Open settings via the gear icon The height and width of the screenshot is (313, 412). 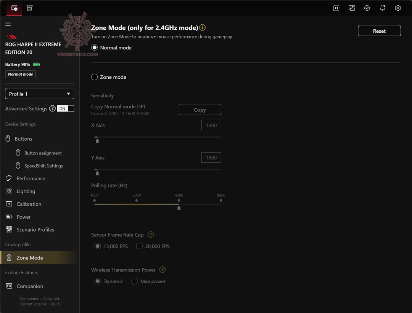click(x=398, y=8)
